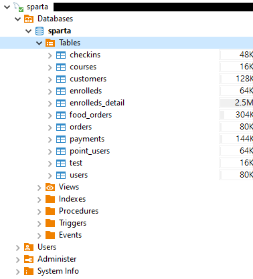
Task: Click the sparta database cylinder icon
Action: coord(39,31)
